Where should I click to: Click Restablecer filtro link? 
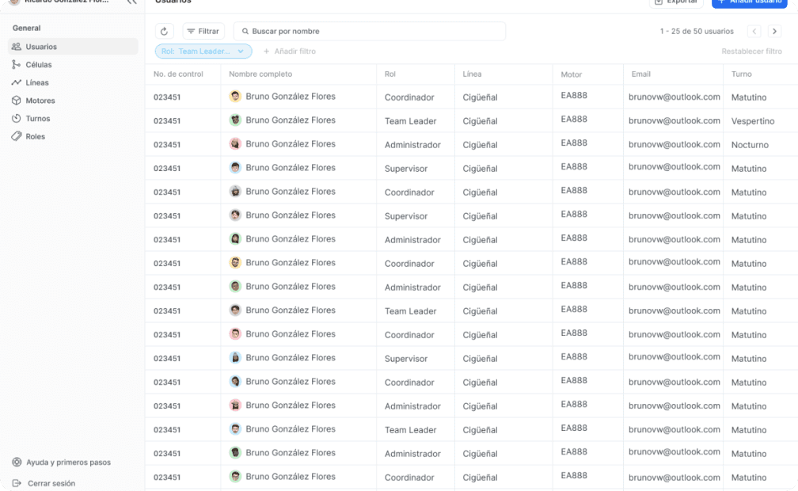coord(751,51)
